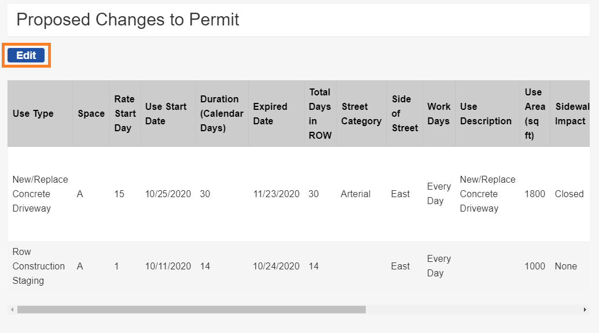Select the Row Construction Staging cell

tap(38, 267)
